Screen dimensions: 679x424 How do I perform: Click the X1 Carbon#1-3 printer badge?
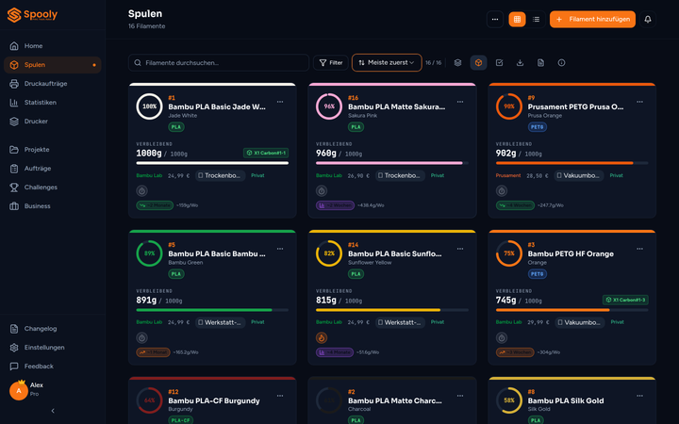pos(625,300)
